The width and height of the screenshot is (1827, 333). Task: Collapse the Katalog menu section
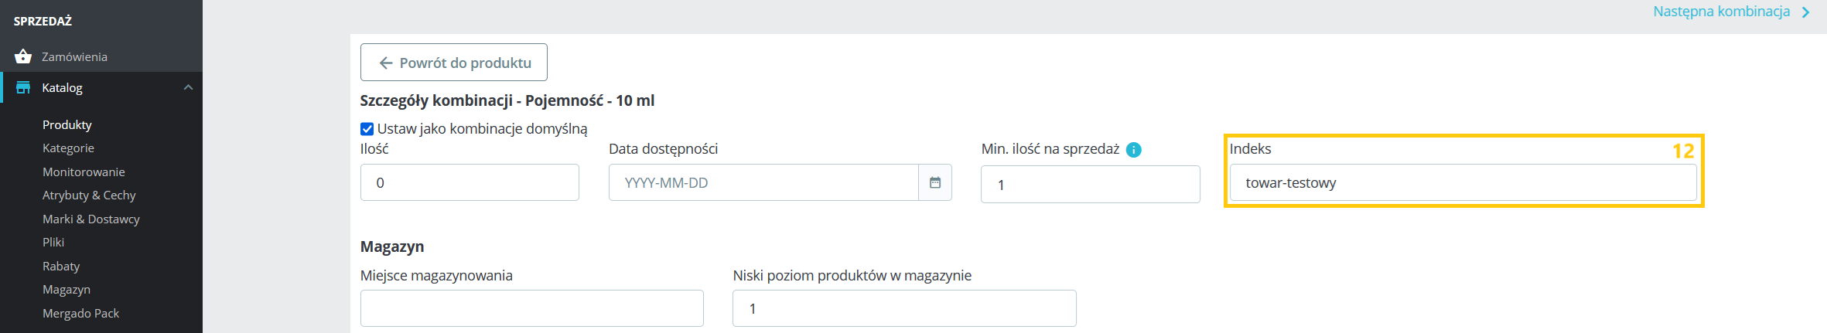(x=188, y=87)
